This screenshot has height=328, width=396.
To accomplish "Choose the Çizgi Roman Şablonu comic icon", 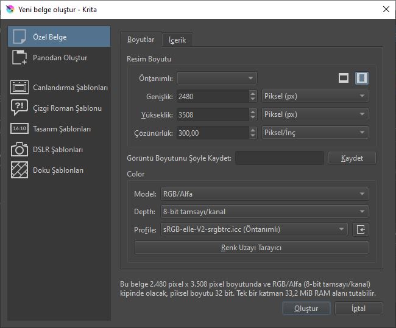I will pyautogui.click(x=19, y=108).
